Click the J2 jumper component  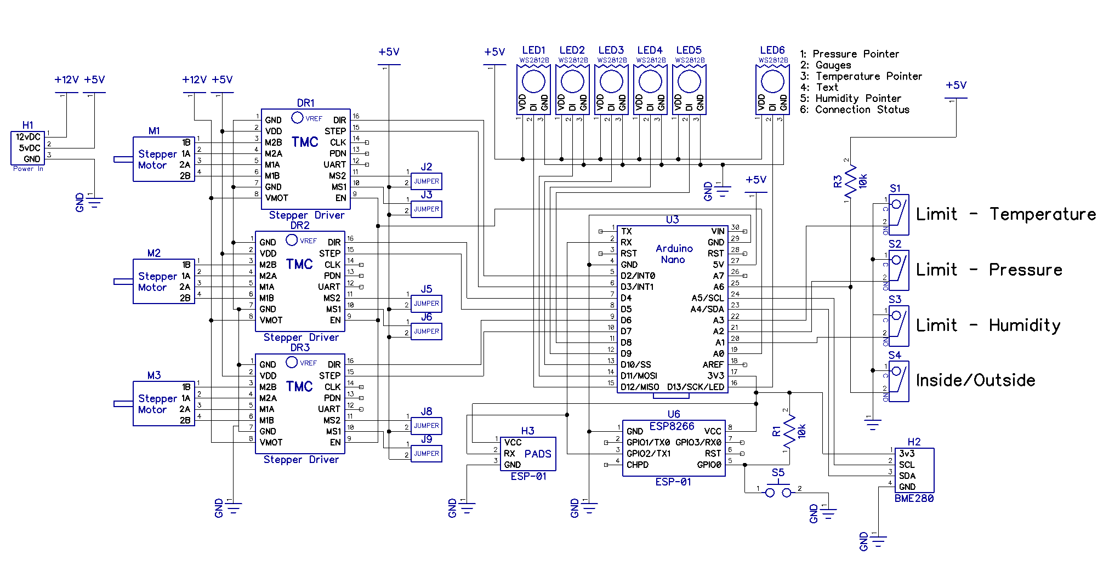pyautogui.click(x=426, y=181)
